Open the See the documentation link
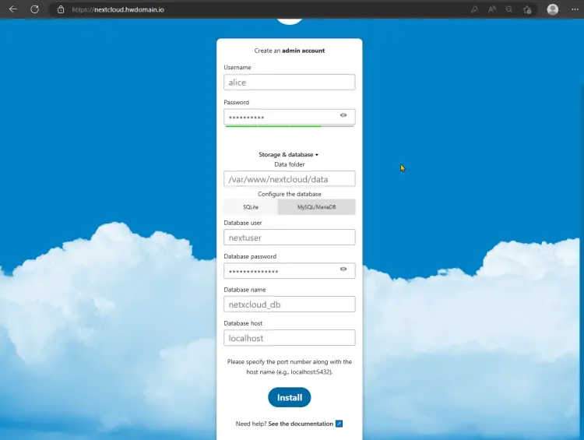This screenshot has width=584, height=440. coord(301,424)
